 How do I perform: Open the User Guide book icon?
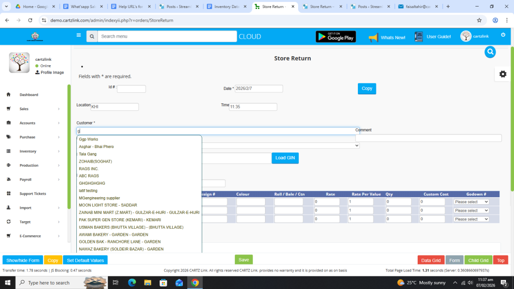[419, 37]
